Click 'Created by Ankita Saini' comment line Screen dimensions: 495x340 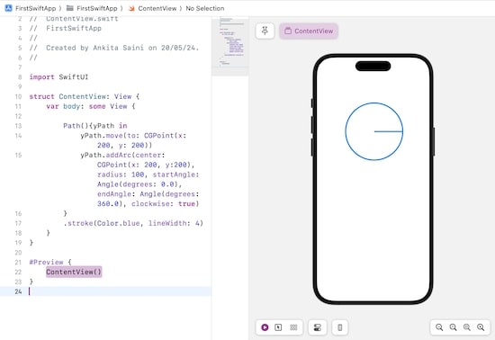[114, 48]
